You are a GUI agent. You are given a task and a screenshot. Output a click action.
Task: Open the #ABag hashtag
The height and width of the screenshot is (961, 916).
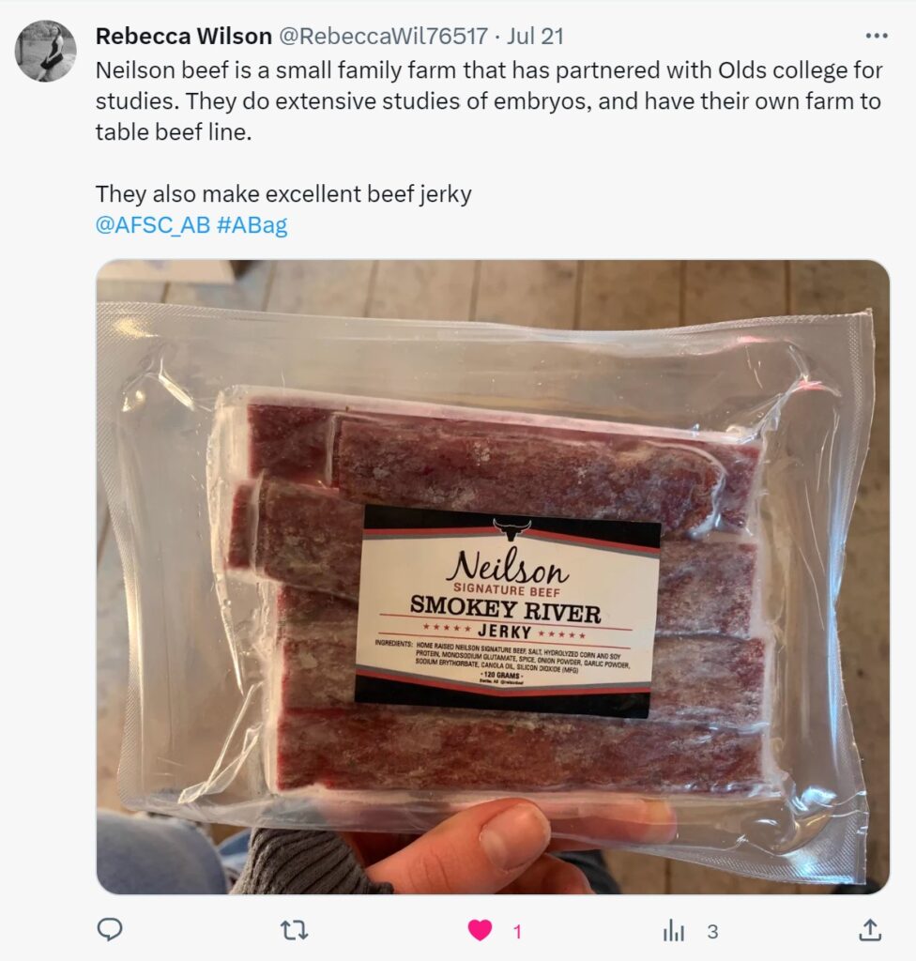pos(252,225)
